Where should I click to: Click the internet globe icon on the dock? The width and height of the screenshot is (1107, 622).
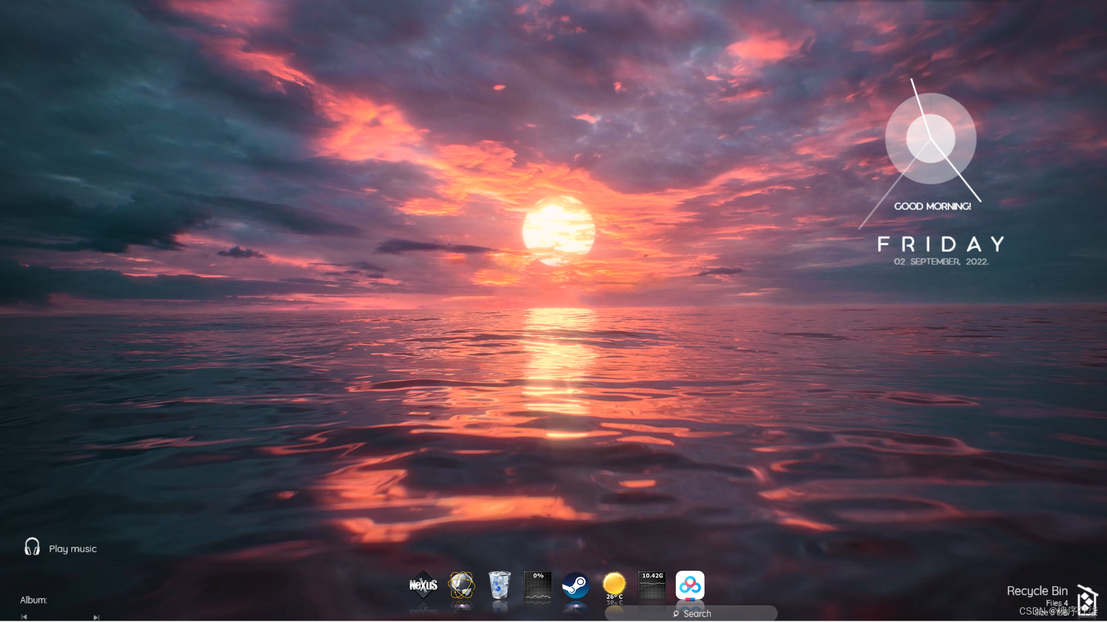point(461,584)
